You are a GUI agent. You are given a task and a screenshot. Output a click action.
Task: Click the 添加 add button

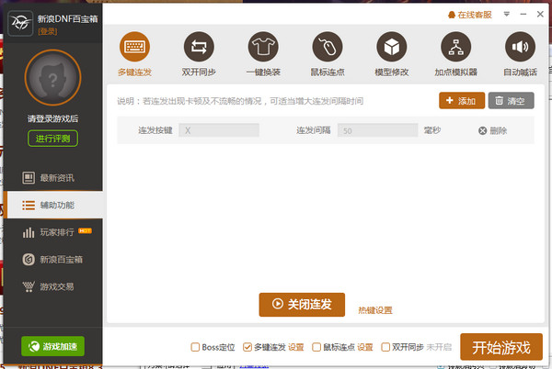[461, 101]
